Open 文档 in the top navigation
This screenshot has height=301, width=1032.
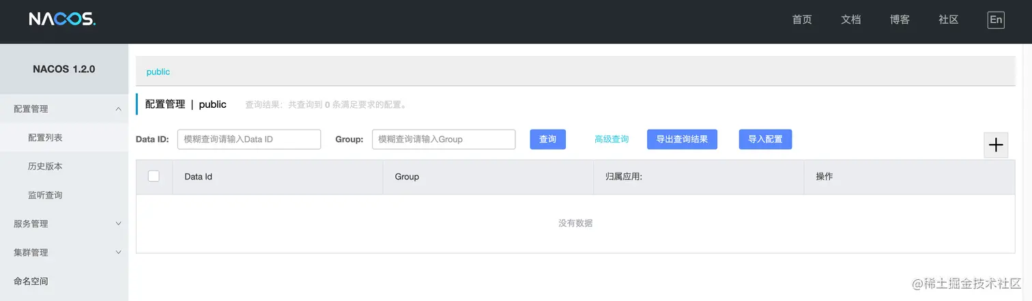(851, 20)
